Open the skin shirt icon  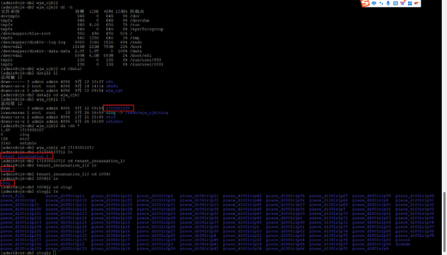click(x=402, y=3)
